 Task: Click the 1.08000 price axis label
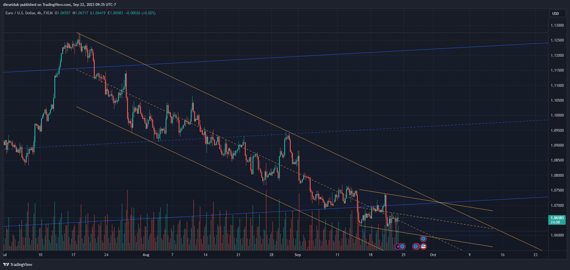point(557,175)
